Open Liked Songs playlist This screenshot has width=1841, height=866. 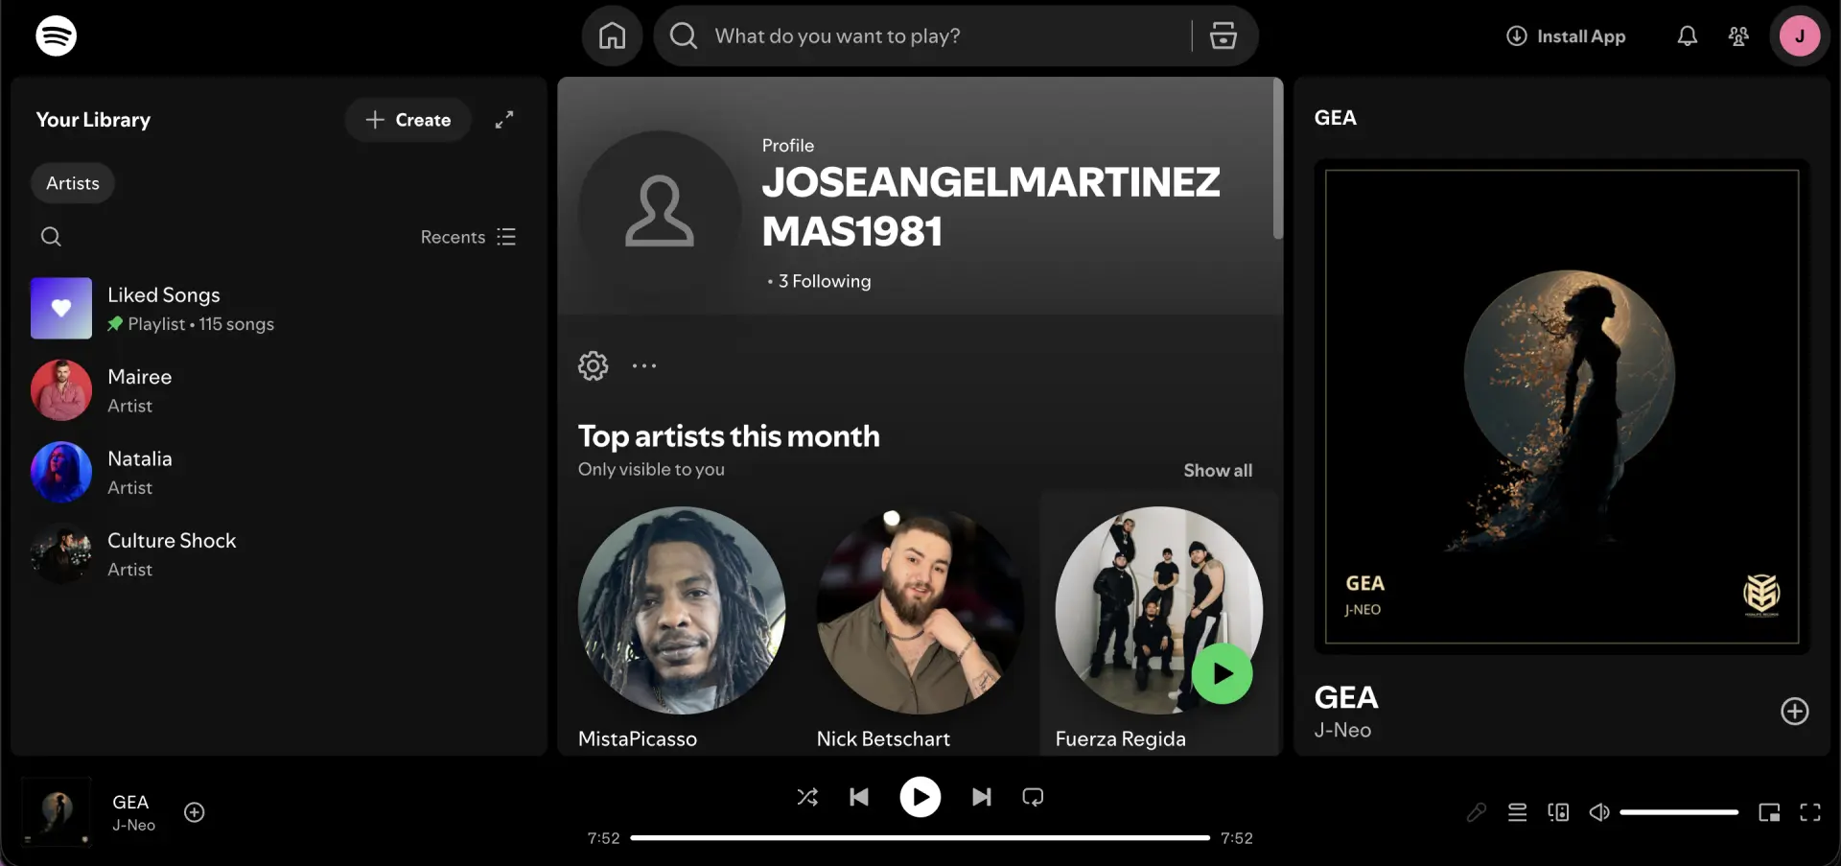(x=278, y=309)
